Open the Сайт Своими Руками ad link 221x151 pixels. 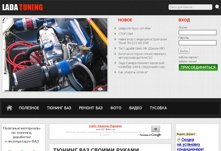coord(105,126)
